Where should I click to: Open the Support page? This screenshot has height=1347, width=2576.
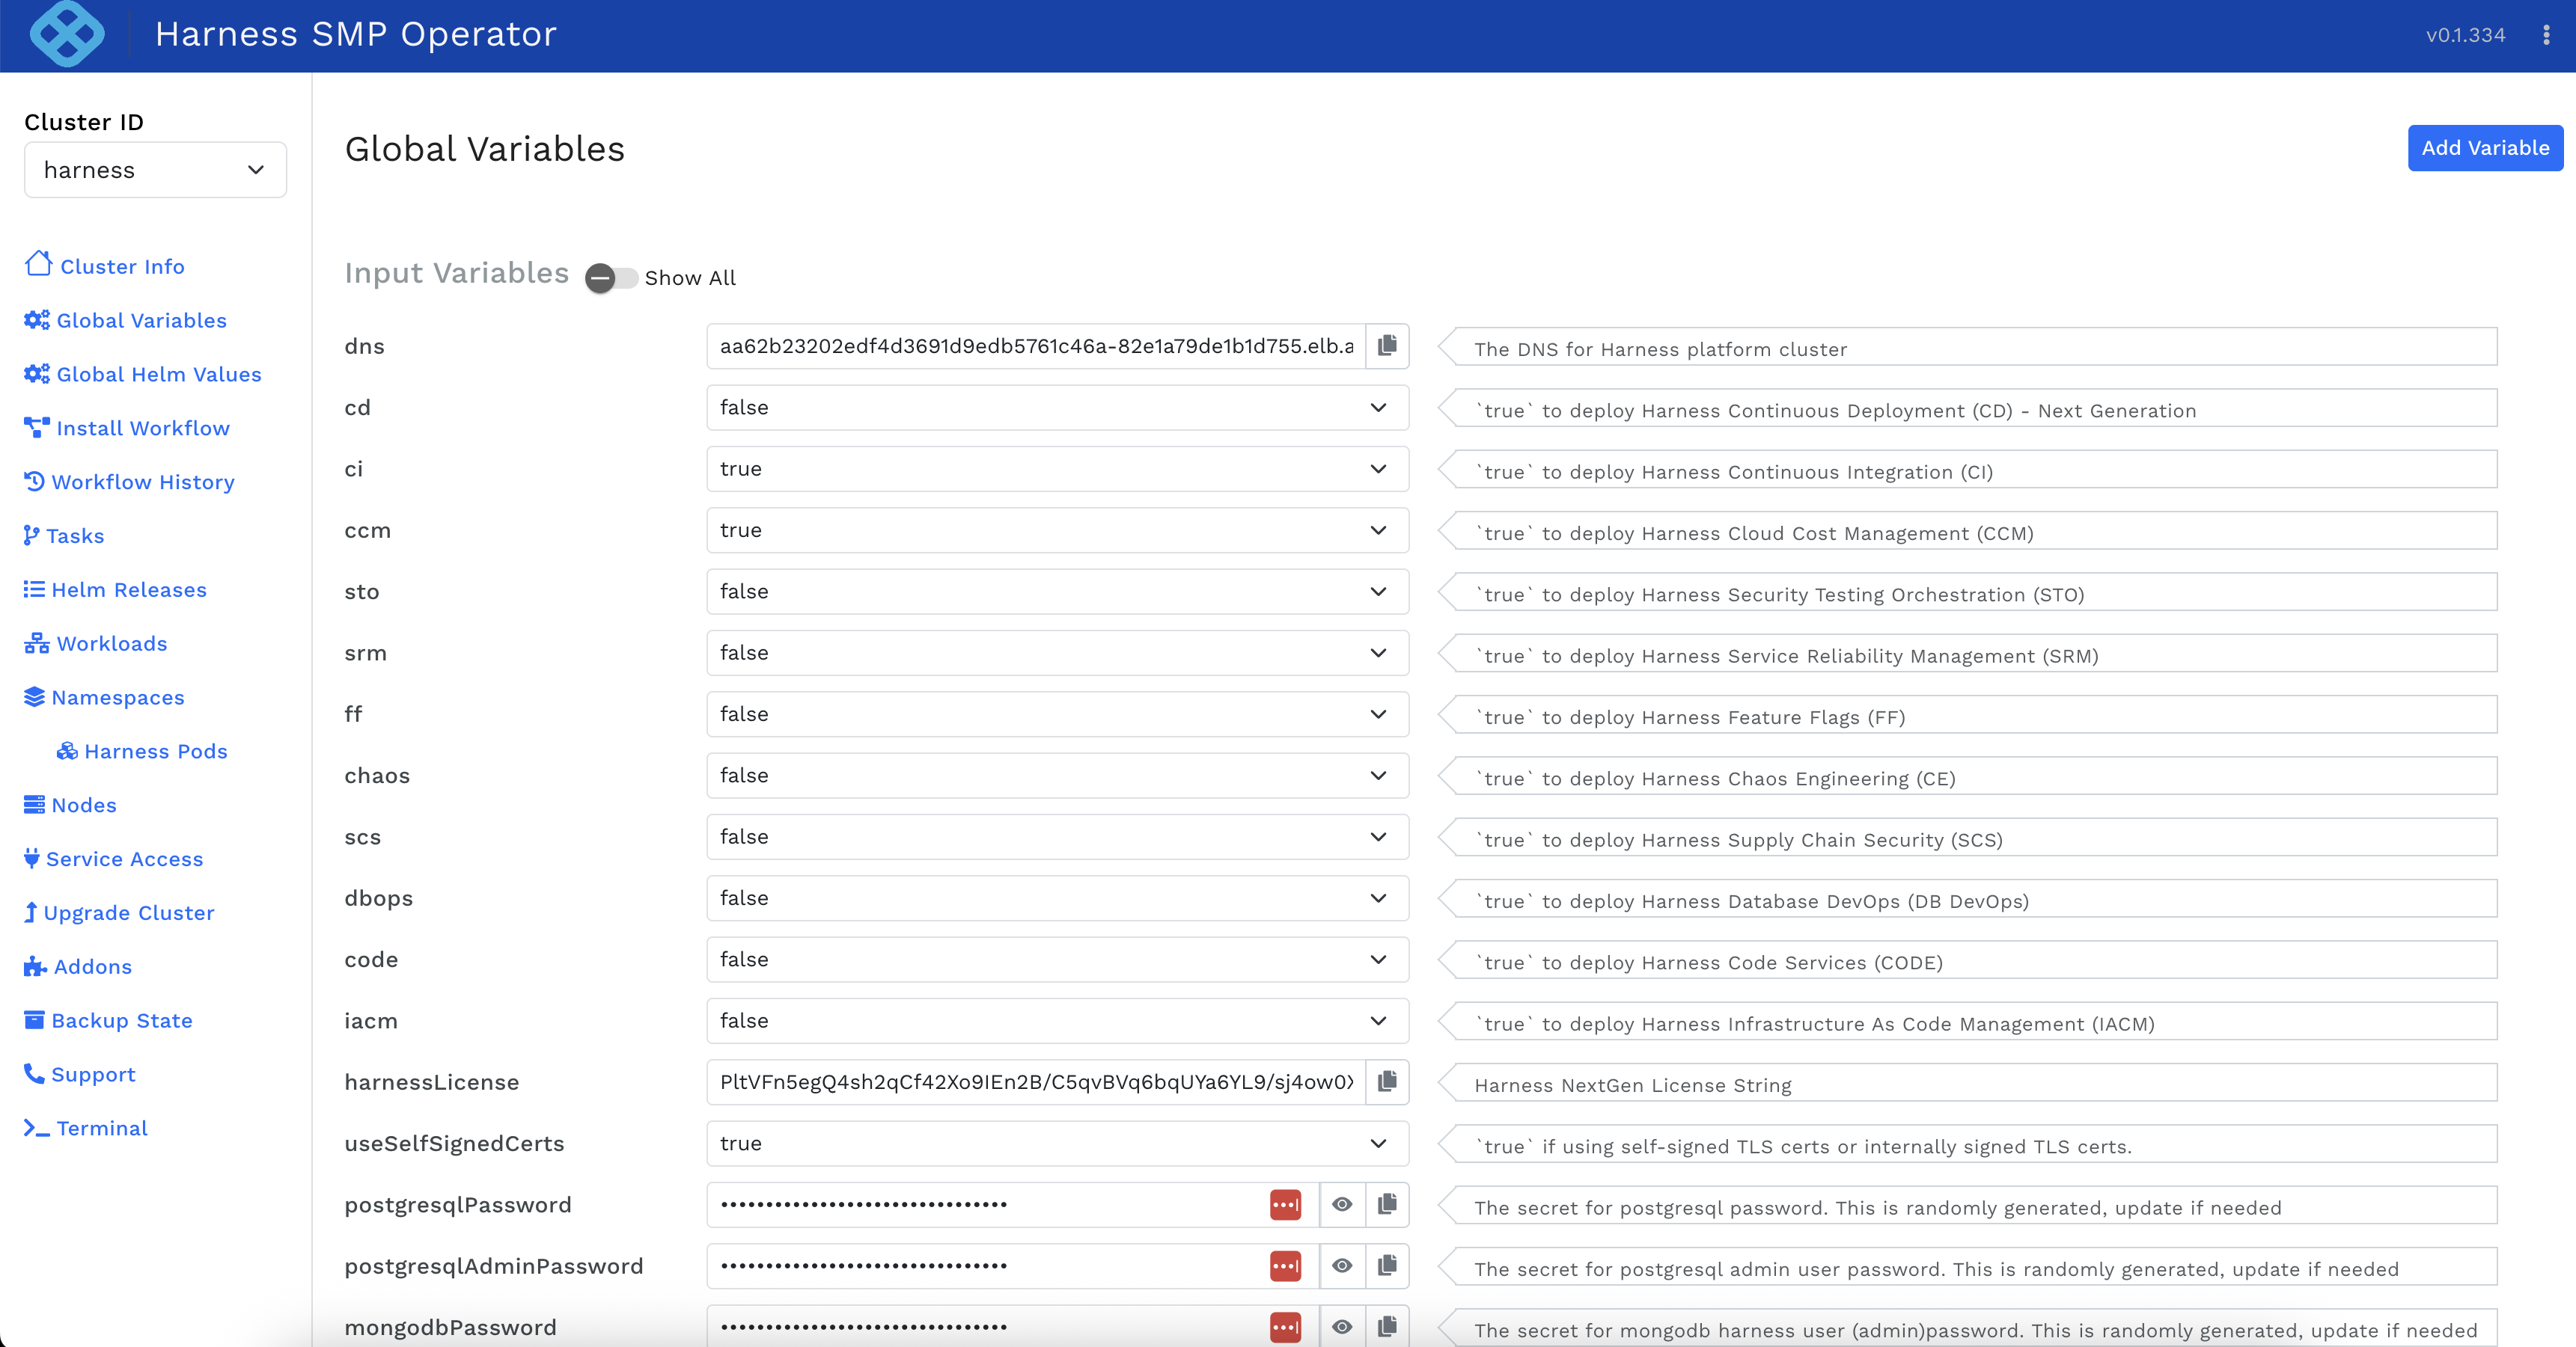80,1076
